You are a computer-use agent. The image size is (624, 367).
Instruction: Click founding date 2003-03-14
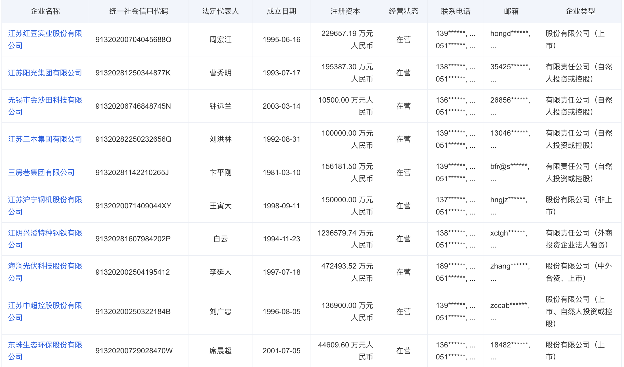point(282,106)
